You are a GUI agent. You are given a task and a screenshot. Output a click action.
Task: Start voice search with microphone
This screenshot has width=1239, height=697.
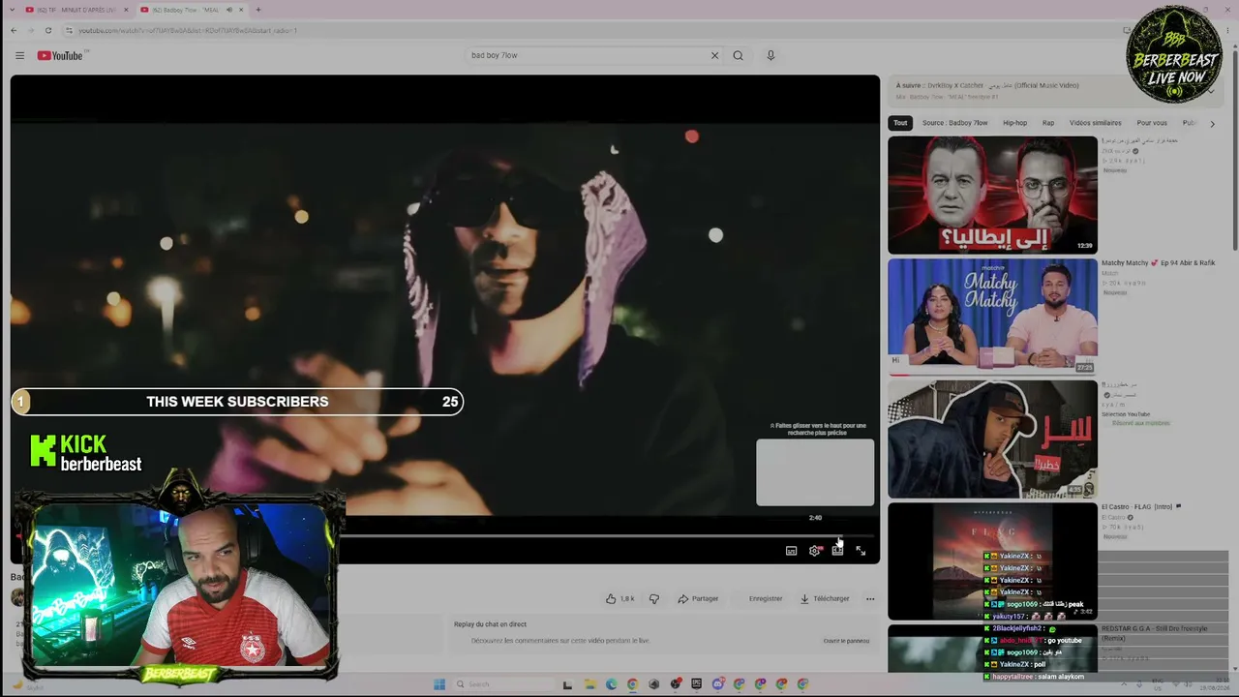click(771, 55)
